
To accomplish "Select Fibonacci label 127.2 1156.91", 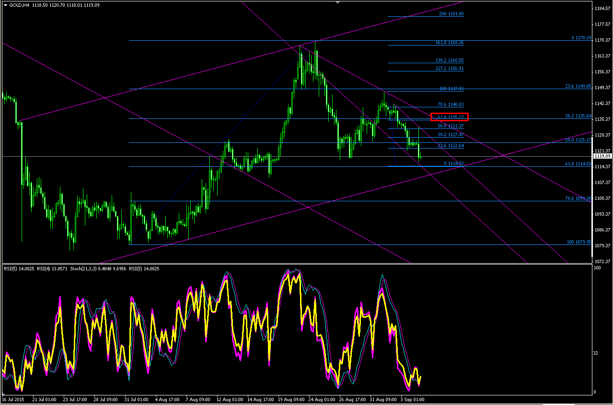I will [449, 69].
